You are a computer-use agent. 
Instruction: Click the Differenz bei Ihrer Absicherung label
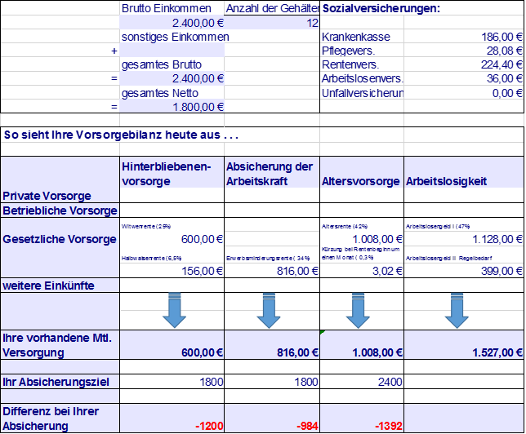click(51, 418)
